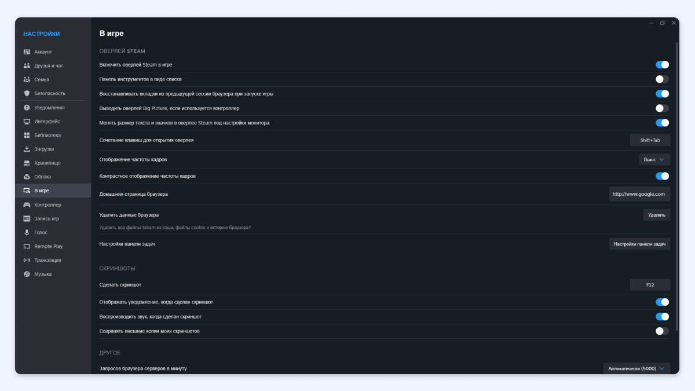Toggle overlay text and icon size scaling
The width and height of the screenshot is (695, 391).
[662, 123]
